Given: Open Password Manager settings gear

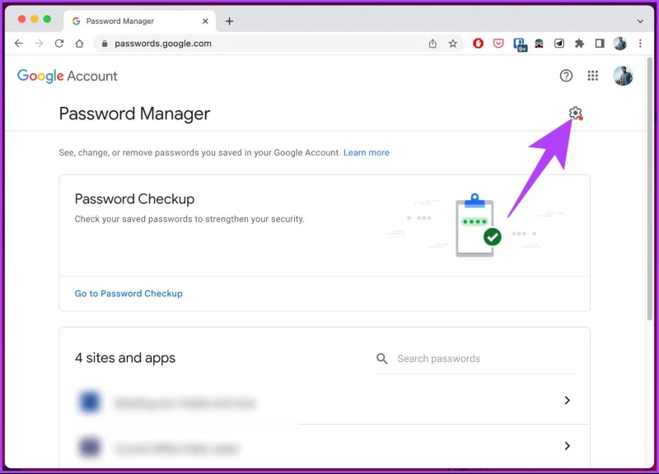Looking at the screenshot, I should tap(575, 113).
